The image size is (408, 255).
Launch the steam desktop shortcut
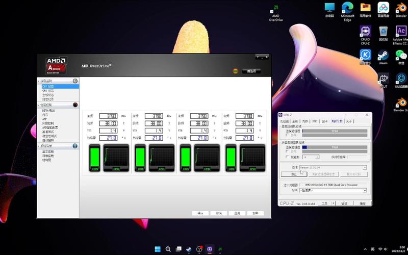pos(384,57)
